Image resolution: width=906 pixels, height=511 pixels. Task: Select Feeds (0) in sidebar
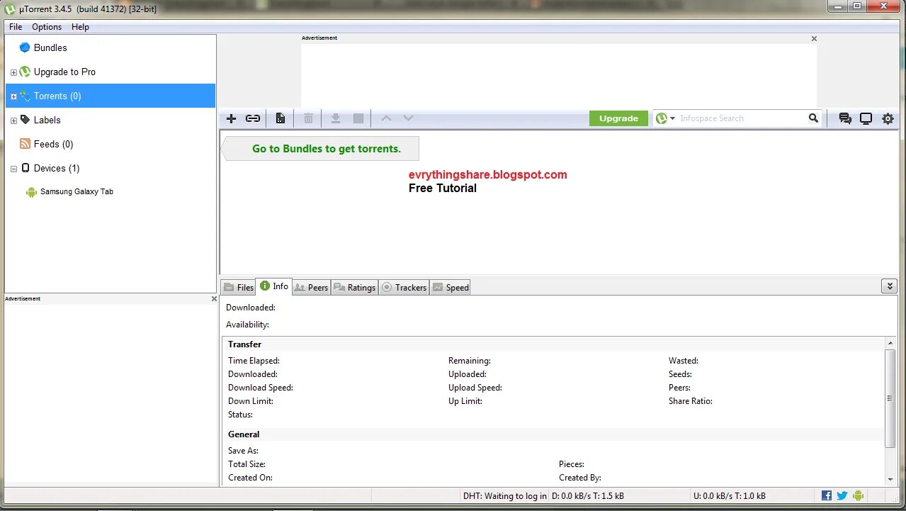click(x=53, y=144)
